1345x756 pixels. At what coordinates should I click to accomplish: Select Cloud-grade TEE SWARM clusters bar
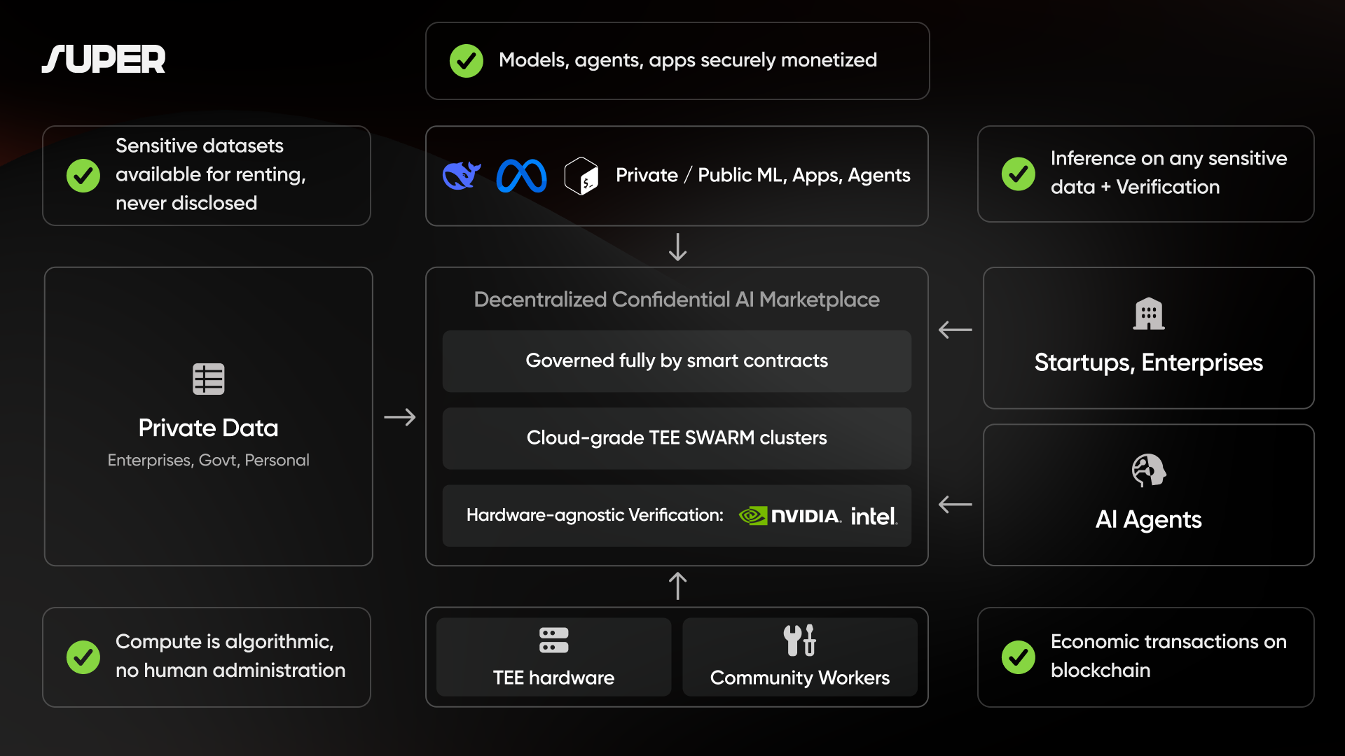click(x=677, y=437)
